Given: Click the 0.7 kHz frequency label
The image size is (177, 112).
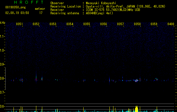Looking at the screenshot, I should click(x=2, y=92).
